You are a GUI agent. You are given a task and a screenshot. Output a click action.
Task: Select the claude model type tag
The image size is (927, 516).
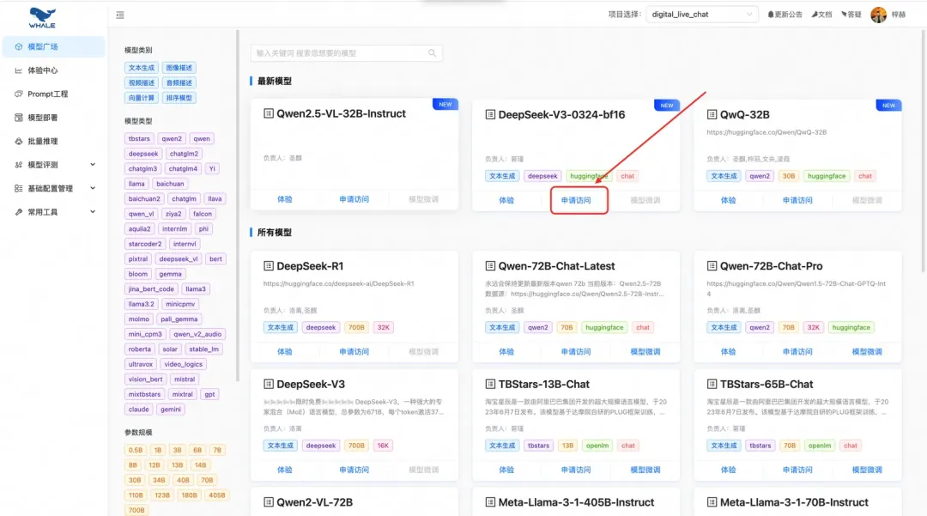click(x=139, y=409)
